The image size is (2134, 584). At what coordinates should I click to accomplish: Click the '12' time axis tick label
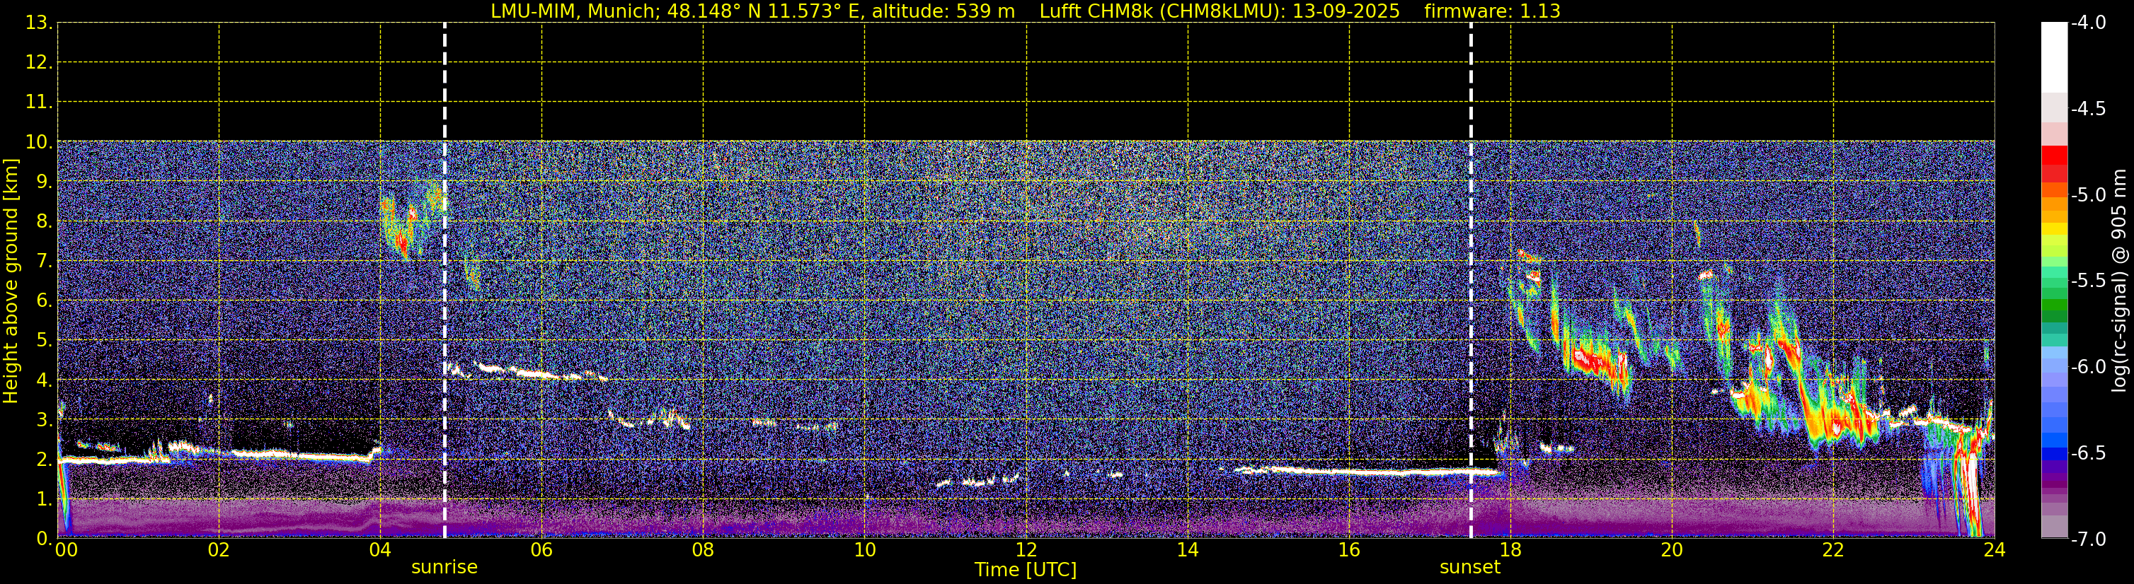click(x=1026, y=550)
